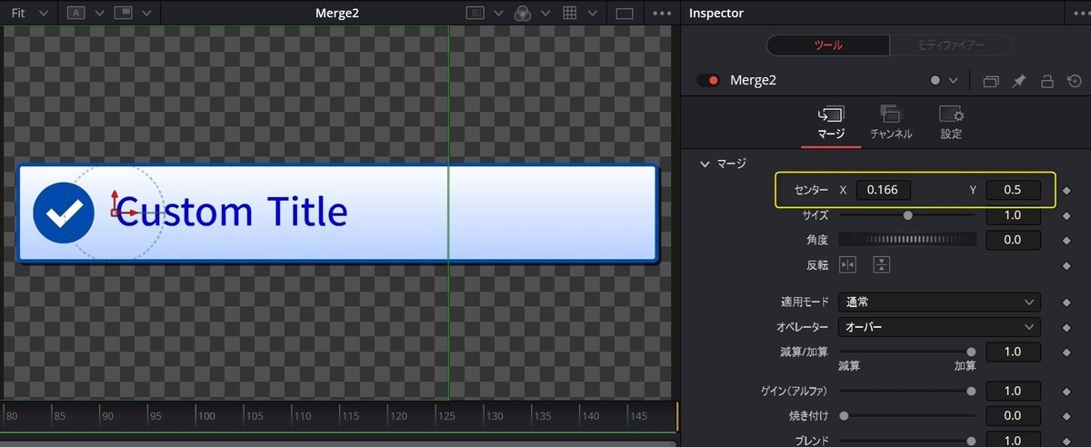This screenshot has height=447, width=1091.
Task: Click the センター X value field
Action: [x=883, y=190]
